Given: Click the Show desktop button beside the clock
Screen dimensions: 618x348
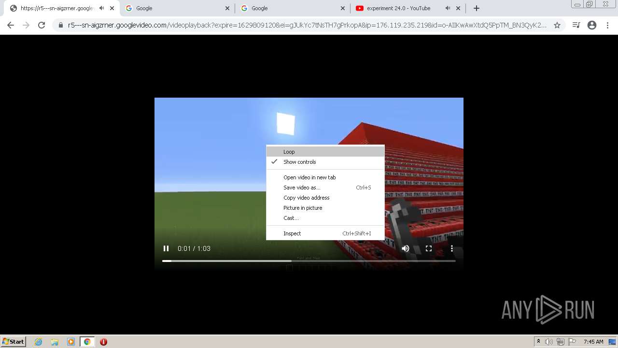Looking at the screenshot, I should (613, 342).
